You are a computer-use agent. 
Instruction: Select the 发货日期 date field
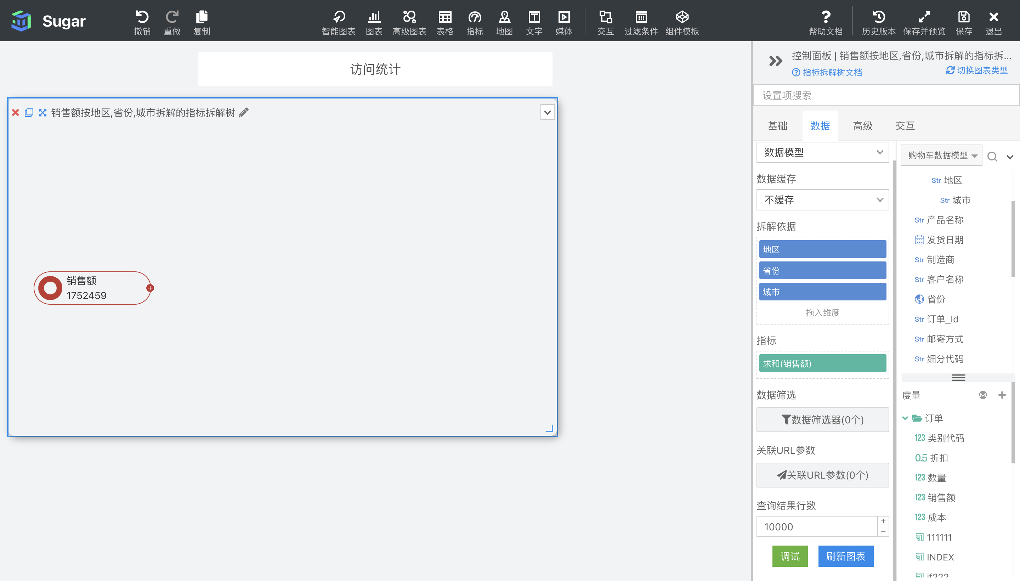pos(939,240)
